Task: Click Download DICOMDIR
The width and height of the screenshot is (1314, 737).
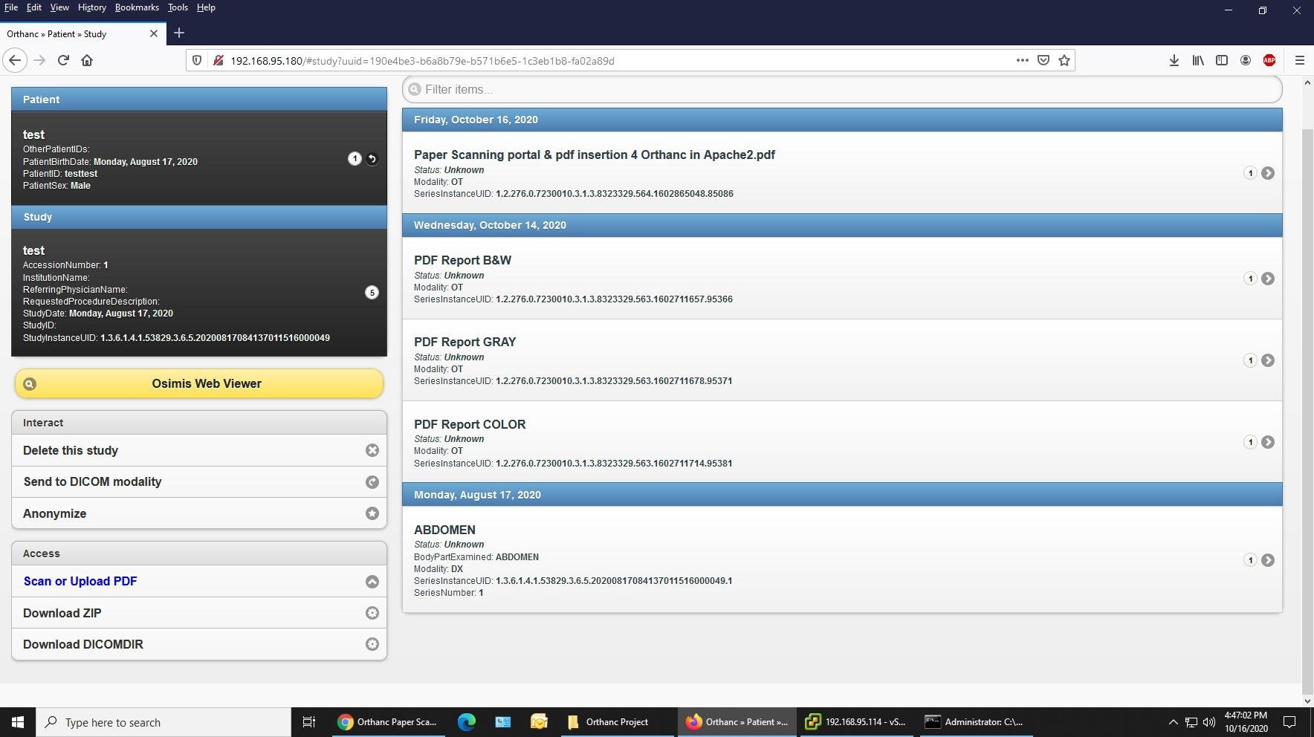Action: [199, 644]
